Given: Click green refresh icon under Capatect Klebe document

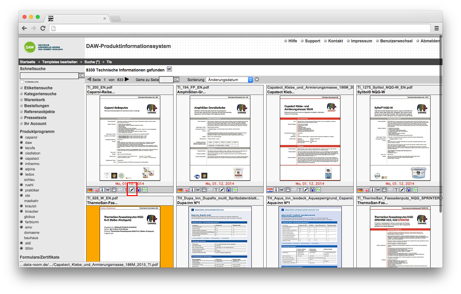Looking at the screenshot, I should point(318,190).
